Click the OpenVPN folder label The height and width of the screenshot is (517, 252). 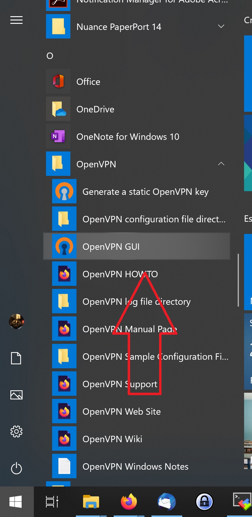tap(96, 164)
